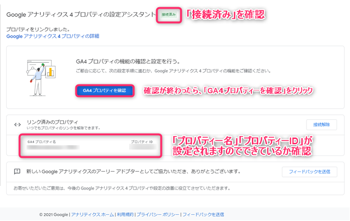This screenshot has height=221, width=350.
Task: Click the 接続解除 button
Action: pyautogui.click(x=321, y=124)
